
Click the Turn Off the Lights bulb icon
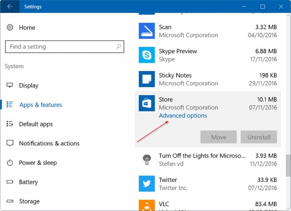[147, 160]
